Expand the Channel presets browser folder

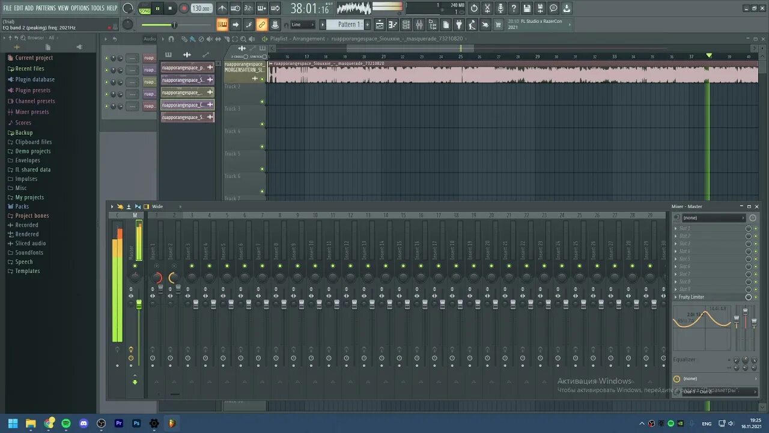click(35, 101)
